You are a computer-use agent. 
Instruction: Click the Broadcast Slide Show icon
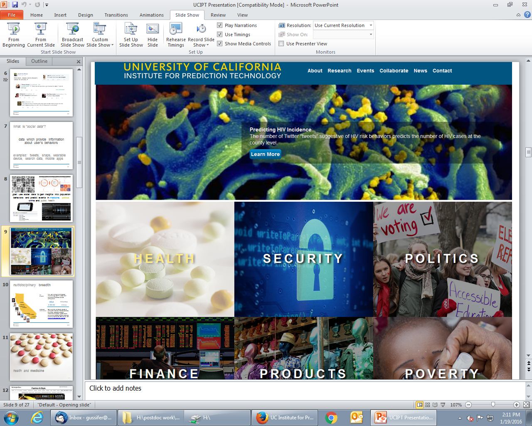73,35
